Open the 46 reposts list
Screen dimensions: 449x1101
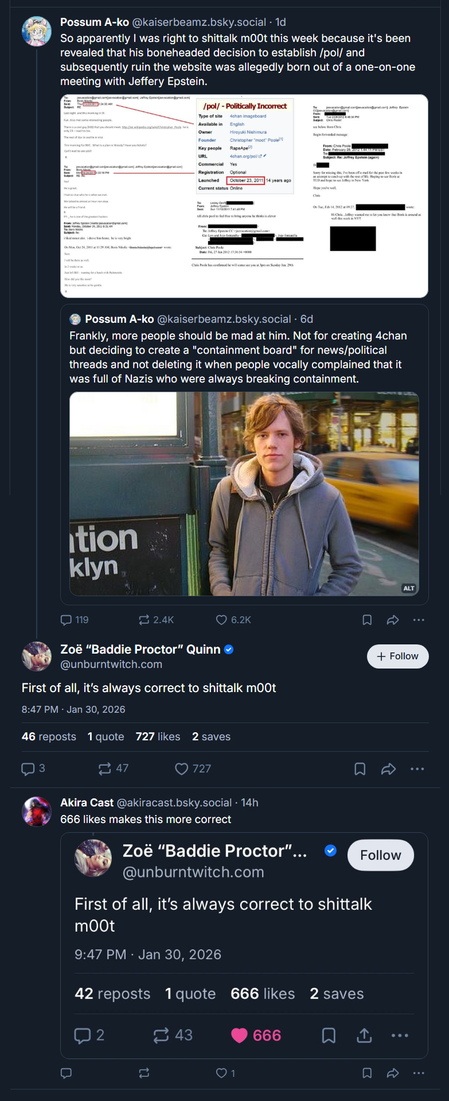49,736
